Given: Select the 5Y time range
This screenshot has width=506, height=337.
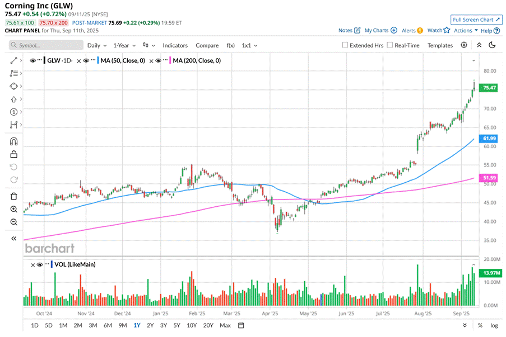Looking at the screenshot, I should pos(177,325).
